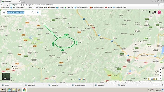Open directions with the blue diamond icon
This screenshot has width=164, height=92.
pos(38,13)
